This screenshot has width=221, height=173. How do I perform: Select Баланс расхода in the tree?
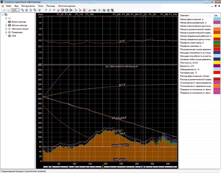click(x=19, y=22)
